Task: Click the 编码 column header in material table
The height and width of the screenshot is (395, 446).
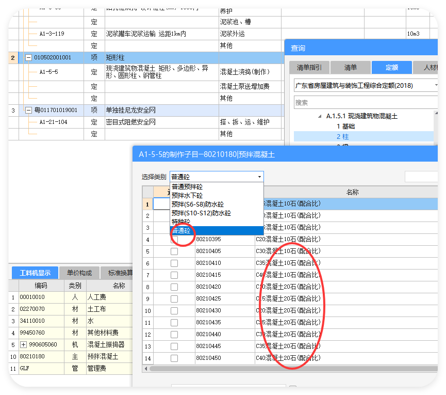Action: click(41, 286)
